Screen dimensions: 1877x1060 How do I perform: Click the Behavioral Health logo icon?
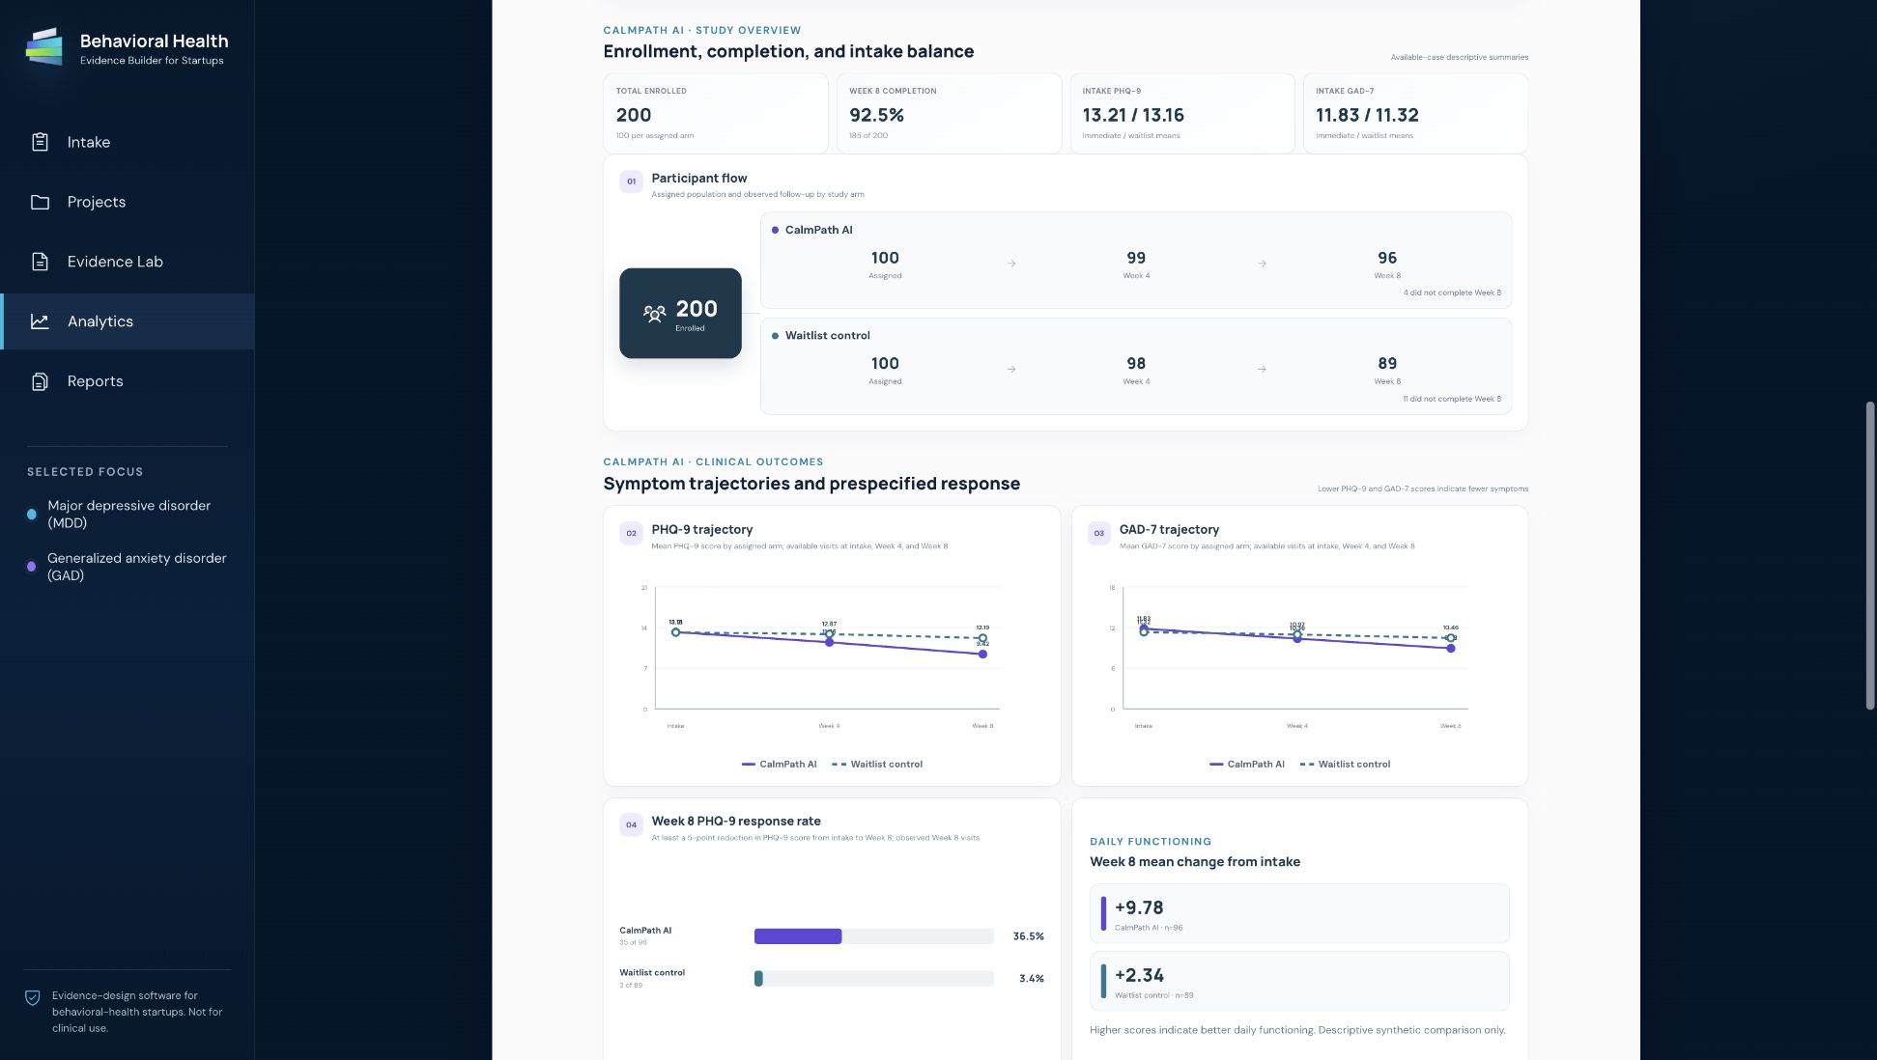tap(44, 47)
